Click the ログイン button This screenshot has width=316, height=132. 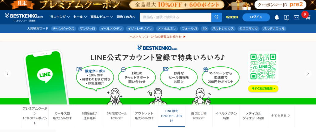click(x=256, y=17)
